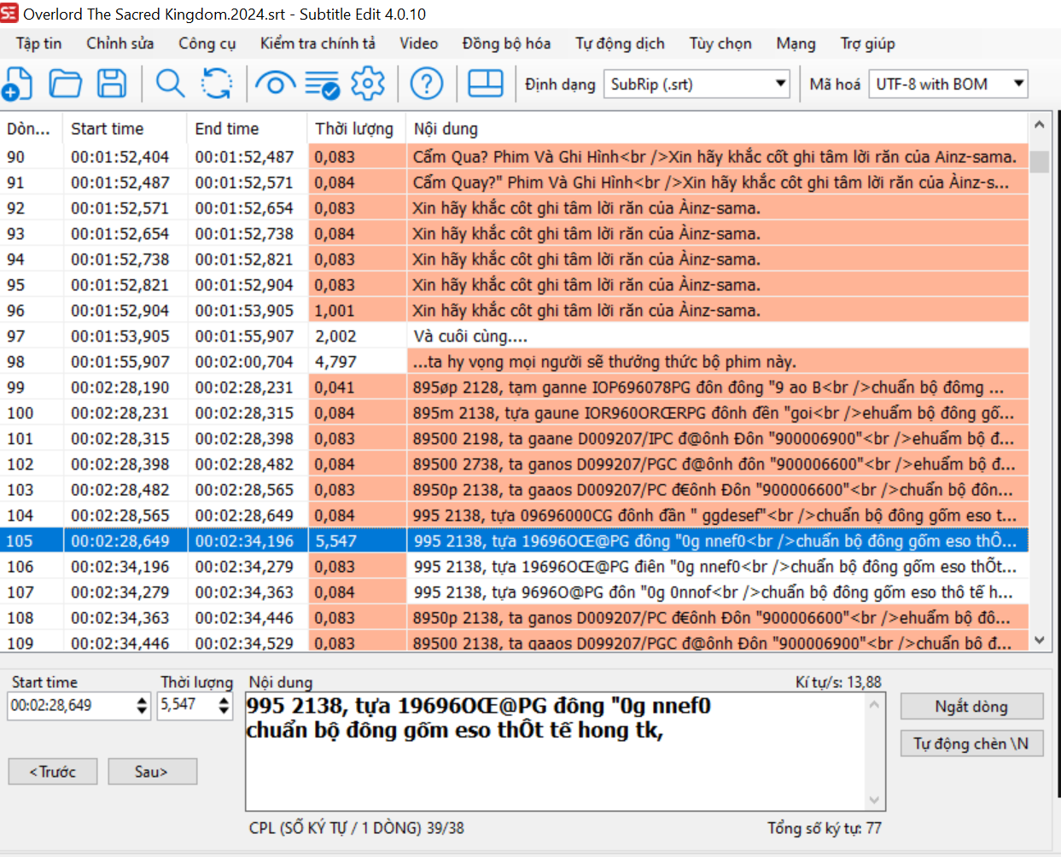The height and width of the screenshot is (857, 1061).
Task: Click the Nội dung column header
Action: pyautogui.click(x=717, y=129)
